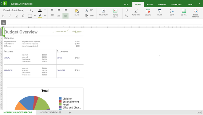Align text to the top
The width and height of the screenshot is (203, 115).
[52, 15]
